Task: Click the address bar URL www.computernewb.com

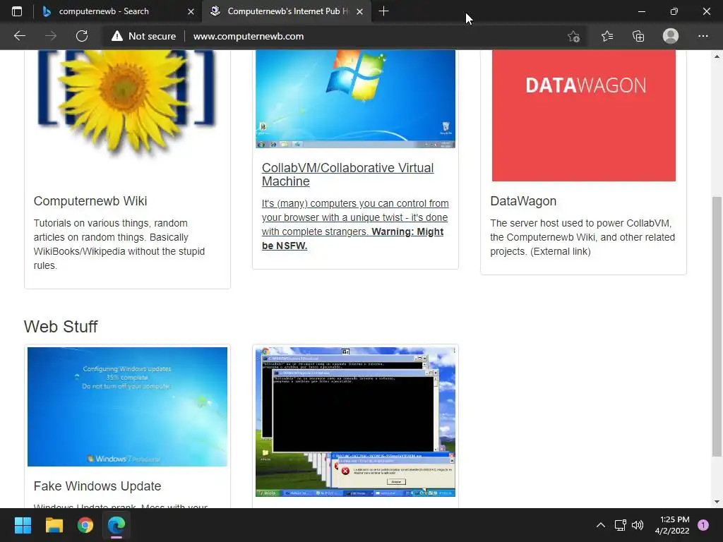Action: (x=249, y=36)
